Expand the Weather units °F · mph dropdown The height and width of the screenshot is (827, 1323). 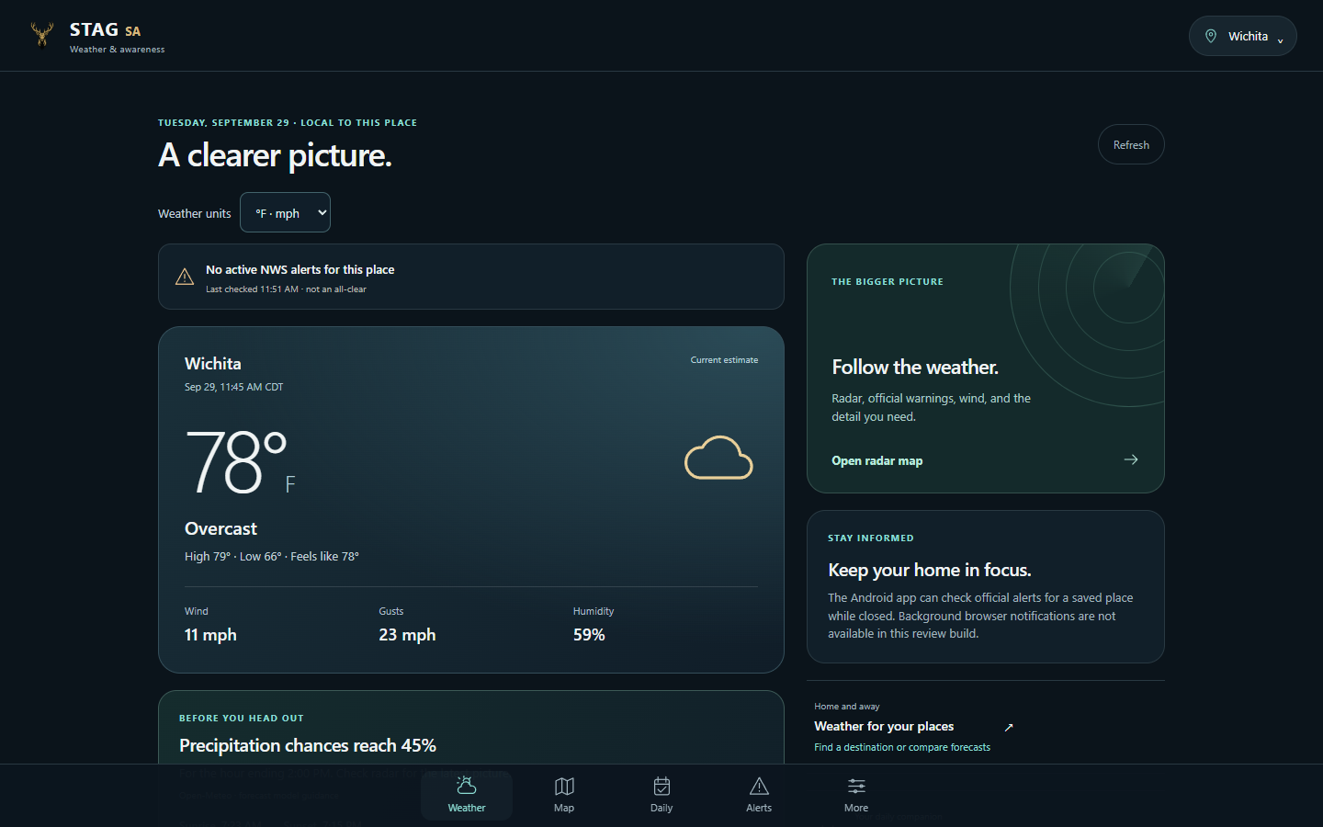click(285, 212)
